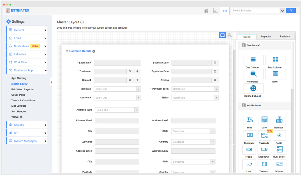Select the Two Column section widget

(275, 60)
